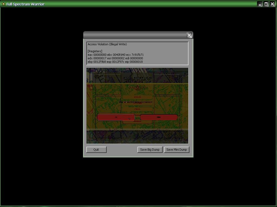This screenshot has width=277, height=207.
Task: Click the [Registers] heading line
Action: 95,51
